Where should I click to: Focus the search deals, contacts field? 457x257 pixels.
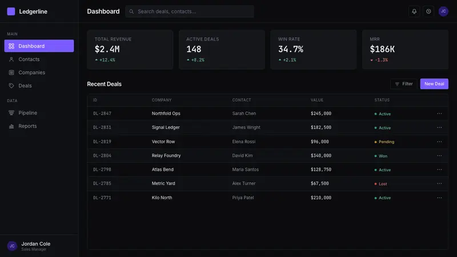pos(190,11)
